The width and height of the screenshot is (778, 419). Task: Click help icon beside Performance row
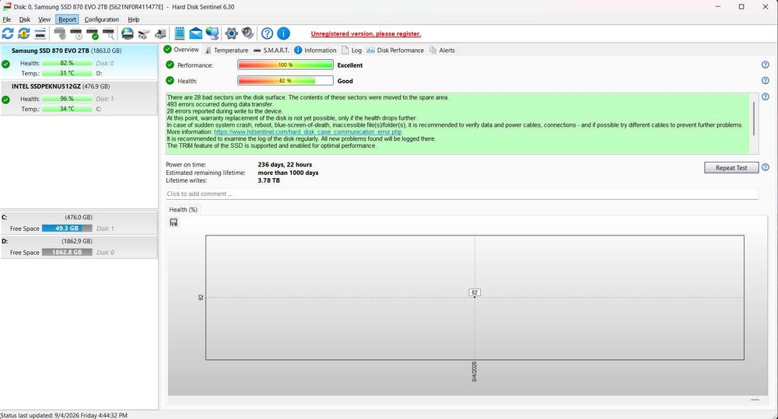pos(765,65)
